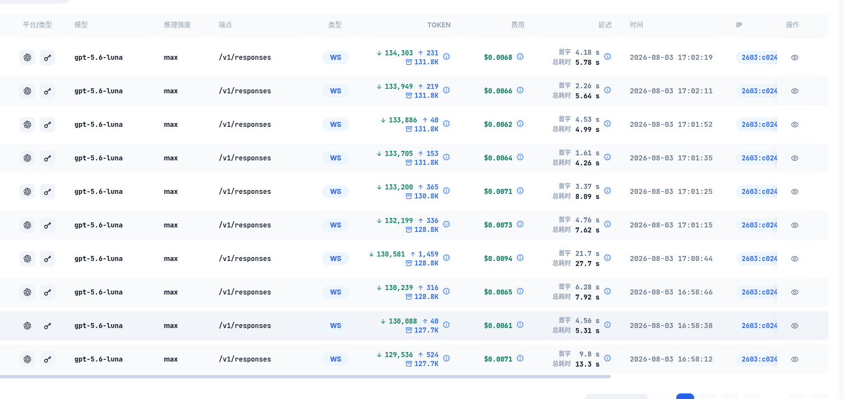Open token info icon for the 133,705 row
844x399 pixels.
[446, 157]
